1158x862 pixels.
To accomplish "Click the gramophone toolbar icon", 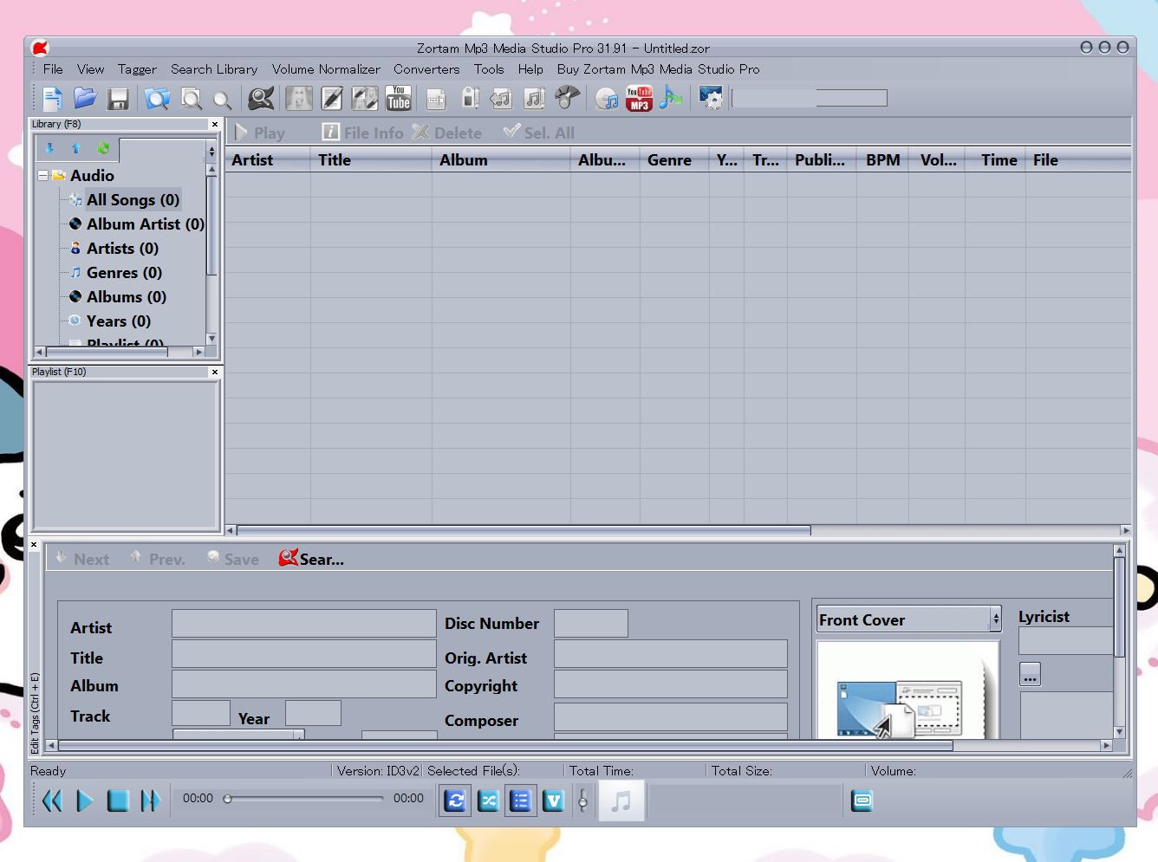I will point(567,98).
